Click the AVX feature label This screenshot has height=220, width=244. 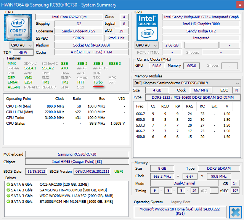pos(65,68)
